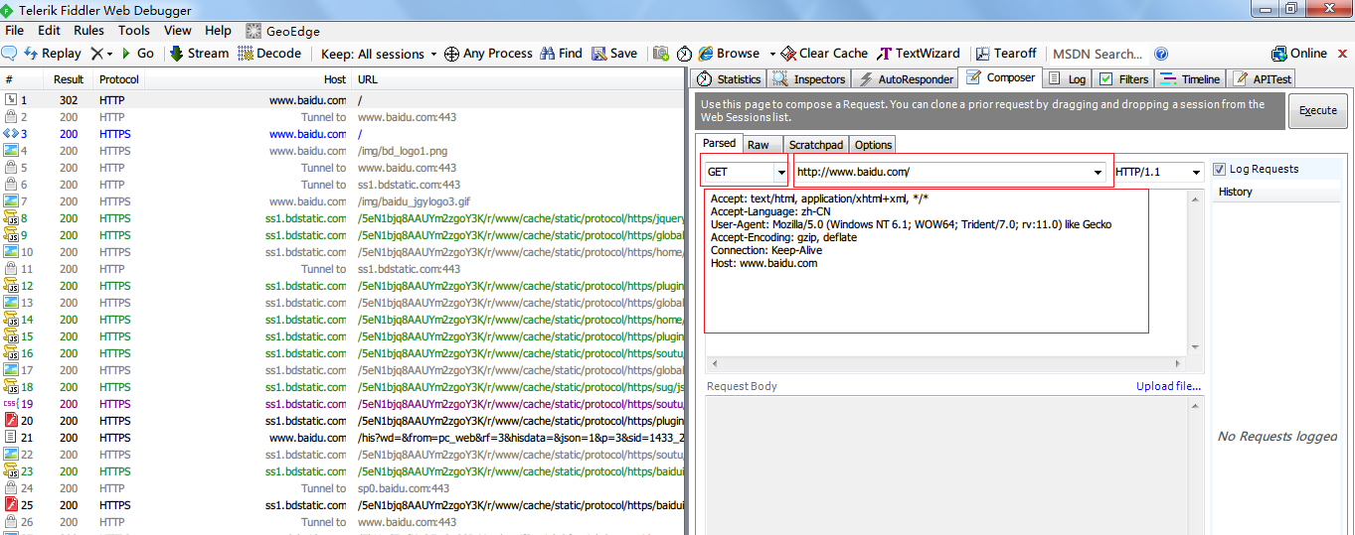Switch to the Inspectors tab
Screen dimensions: 1355x535
point(809,78)
